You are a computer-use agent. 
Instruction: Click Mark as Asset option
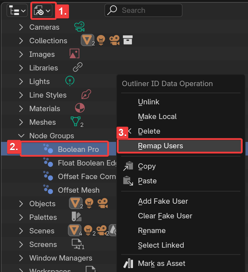tap(162, 263)
